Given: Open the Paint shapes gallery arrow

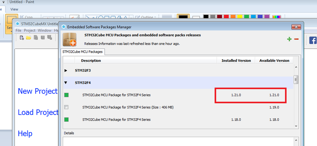Looking at the screenshot, I should pos(132,17).
